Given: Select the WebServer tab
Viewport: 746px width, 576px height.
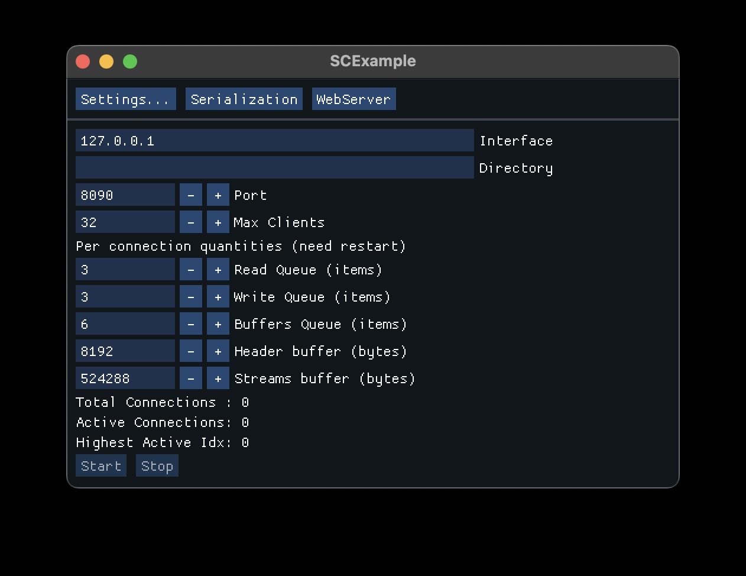Looking at the screenshot, I should pos(353,99).
